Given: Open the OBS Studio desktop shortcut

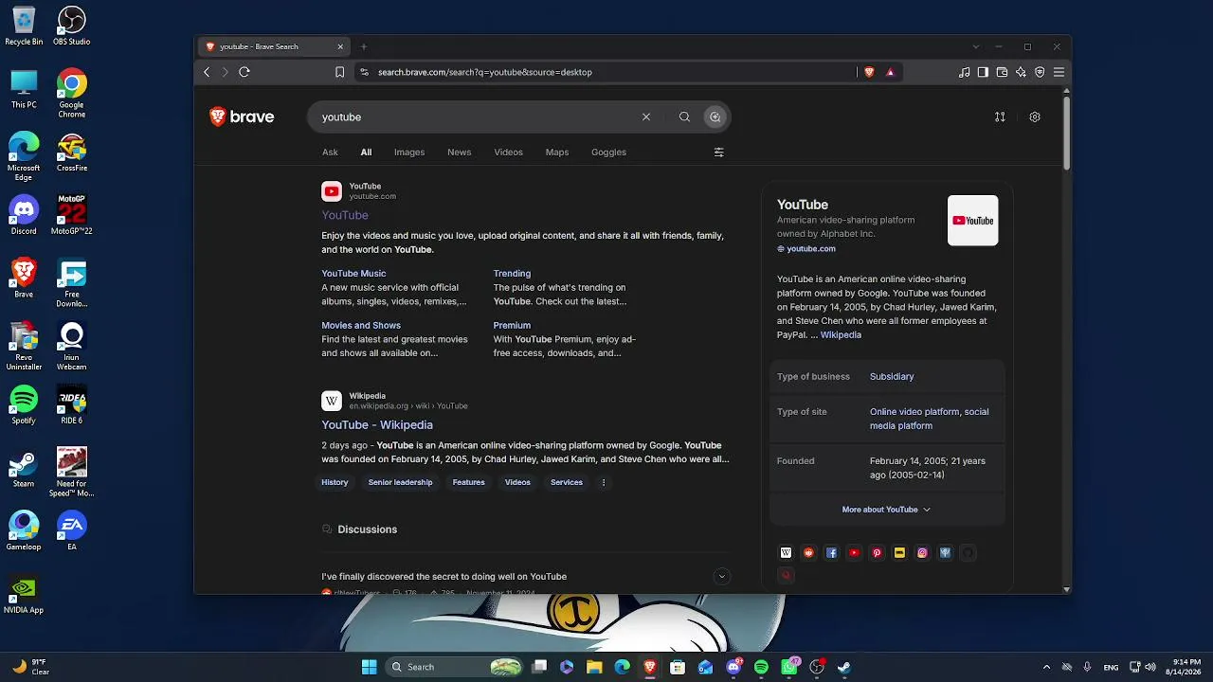Looking at the screenshot, I should click(x=72, y=26).
